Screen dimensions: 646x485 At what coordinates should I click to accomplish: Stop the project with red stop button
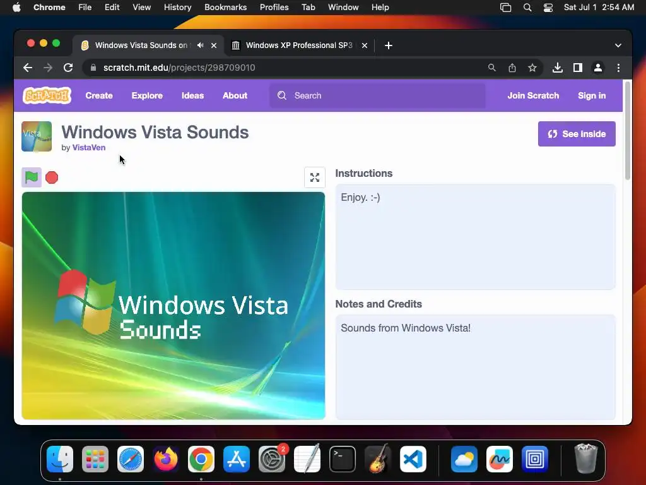52,177
